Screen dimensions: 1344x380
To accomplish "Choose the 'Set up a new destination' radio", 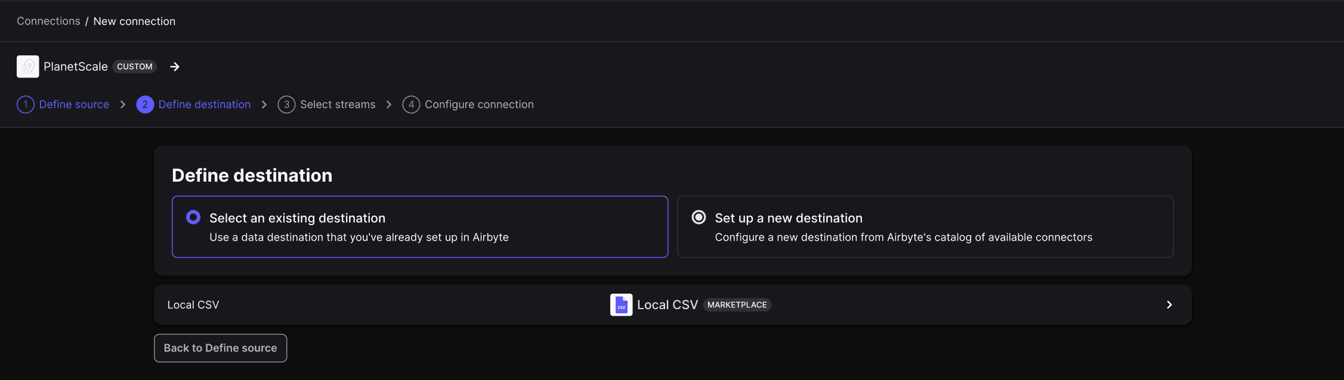I will (x=699, y=217).
